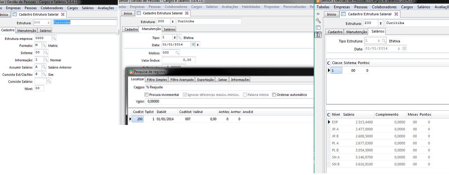Open calendar picker beside Data 01/01/2014 in Manutenção
The width and height of the screenshot is (449, 175).
193,45
